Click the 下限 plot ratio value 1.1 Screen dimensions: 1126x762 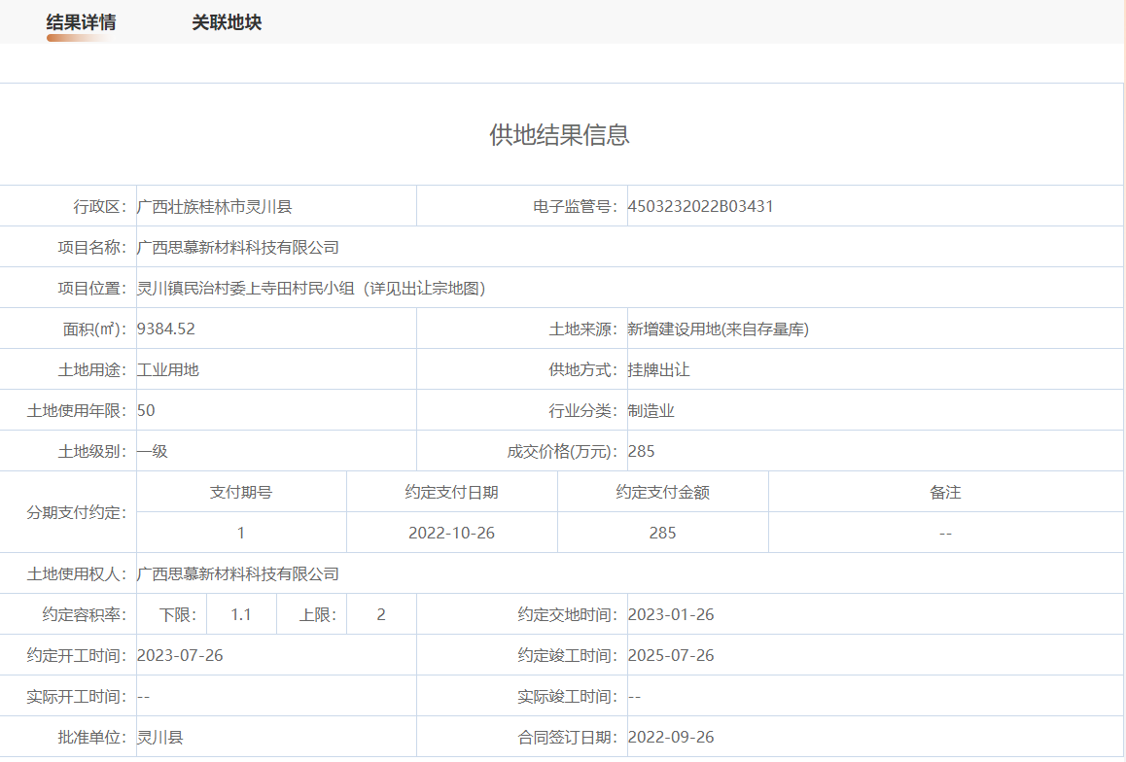[241, 614]
